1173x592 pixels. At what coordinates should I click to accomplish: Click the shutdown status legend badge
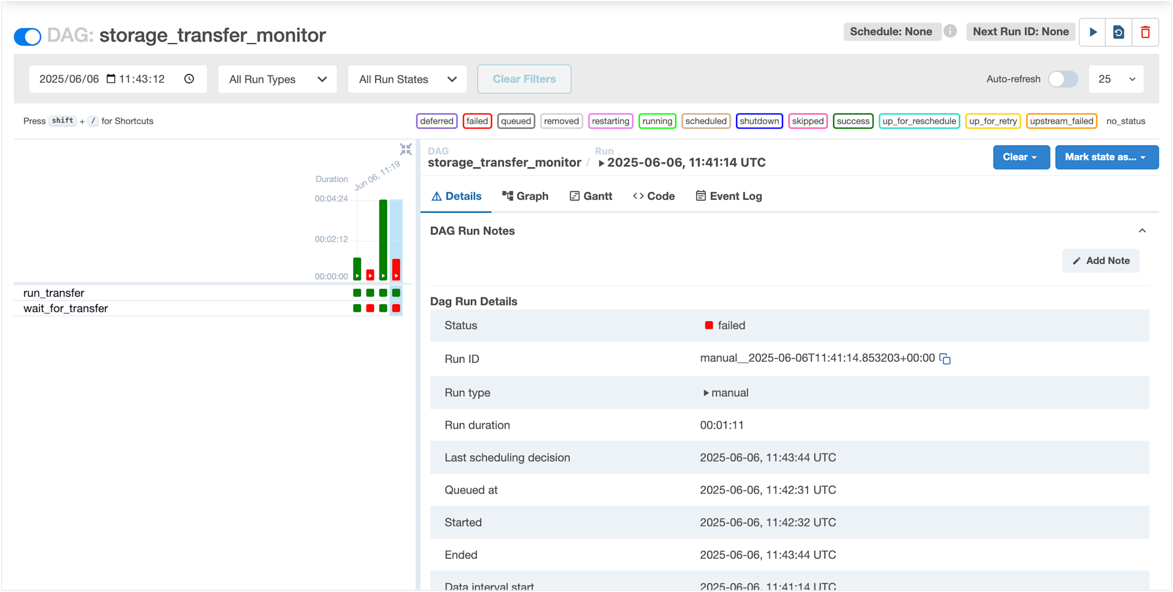[760, 121]
